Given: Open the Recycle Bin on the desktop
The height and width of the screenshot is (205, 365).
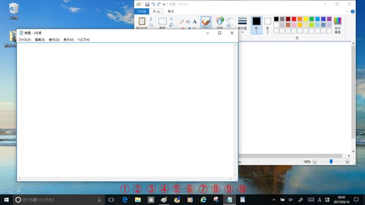Looking at the screenshot, I should pos(14,11).
